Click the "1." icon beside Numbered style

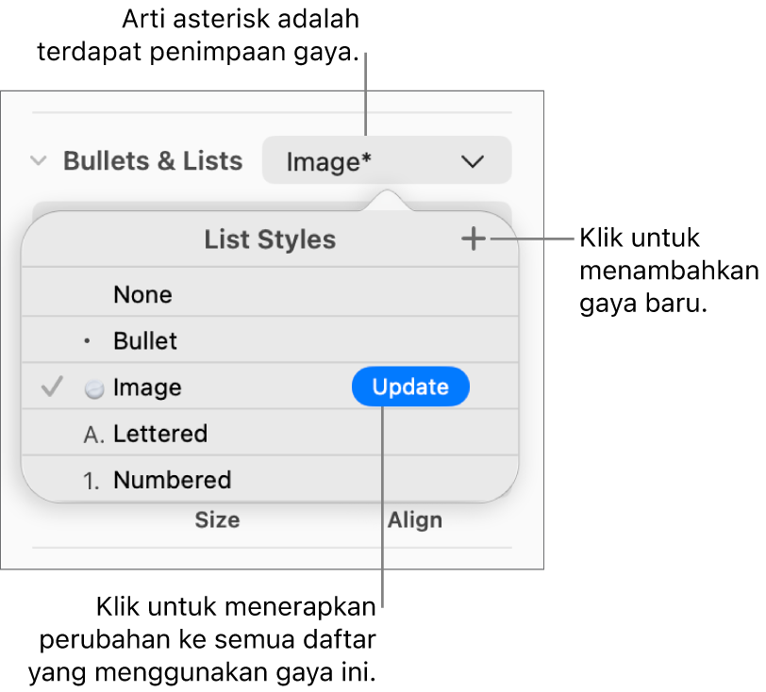[91, 480]
